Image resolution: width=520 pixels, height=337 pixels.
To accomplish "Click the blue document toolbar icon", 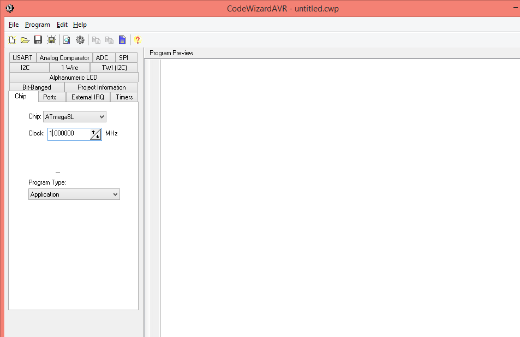I will [122, 40].
